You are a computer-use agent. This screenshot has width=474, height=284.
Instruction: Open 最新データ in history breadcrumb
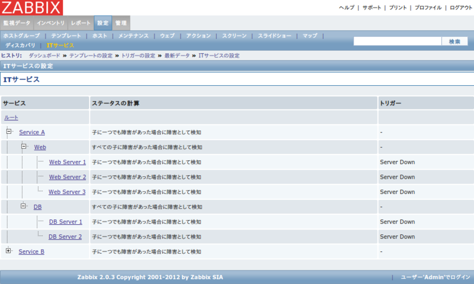(x=177, y=56)
